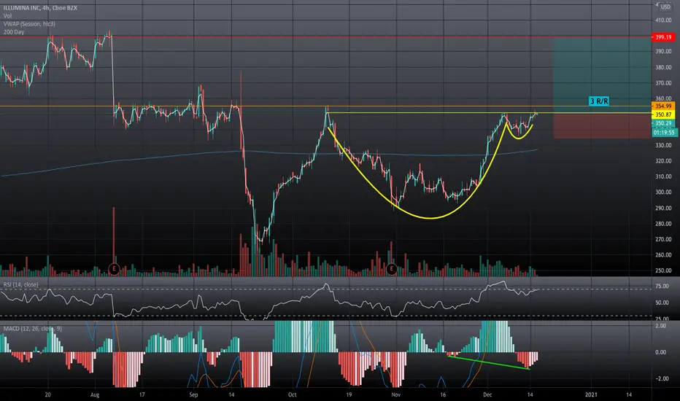Click the 410.00 price axis value
Viewport: 680px width, 401px height.
point(663,20)
